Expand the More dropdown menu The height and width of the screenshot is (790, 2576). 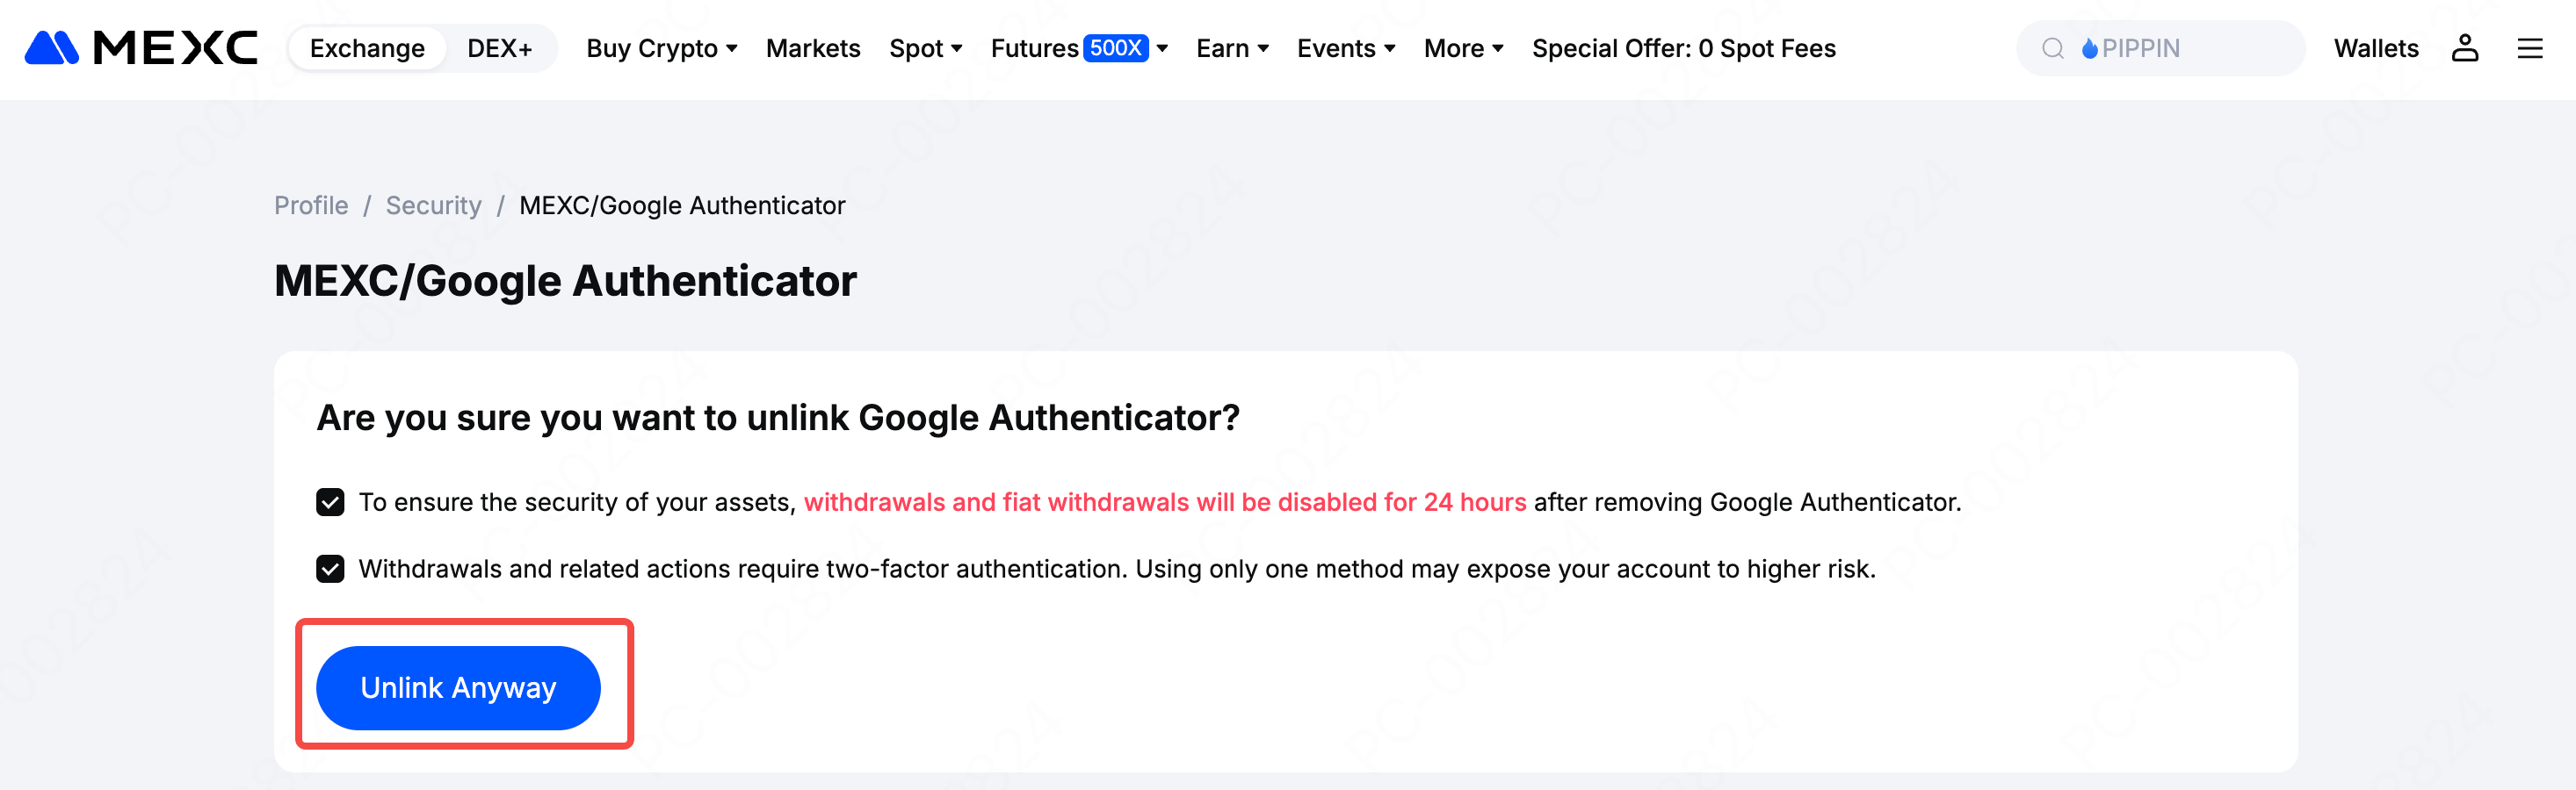[1463, 48]
